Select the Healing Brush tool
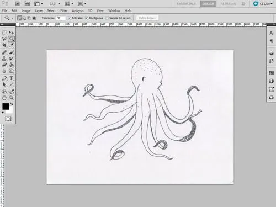The width and height of the screenshot is (276, 207). tap(4, 52)
